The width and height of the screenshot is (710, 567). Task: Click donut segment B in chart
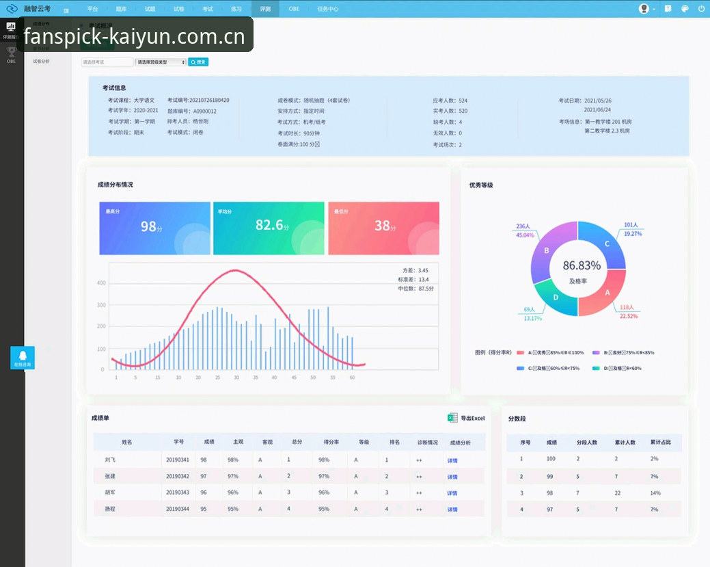point(547,250)
